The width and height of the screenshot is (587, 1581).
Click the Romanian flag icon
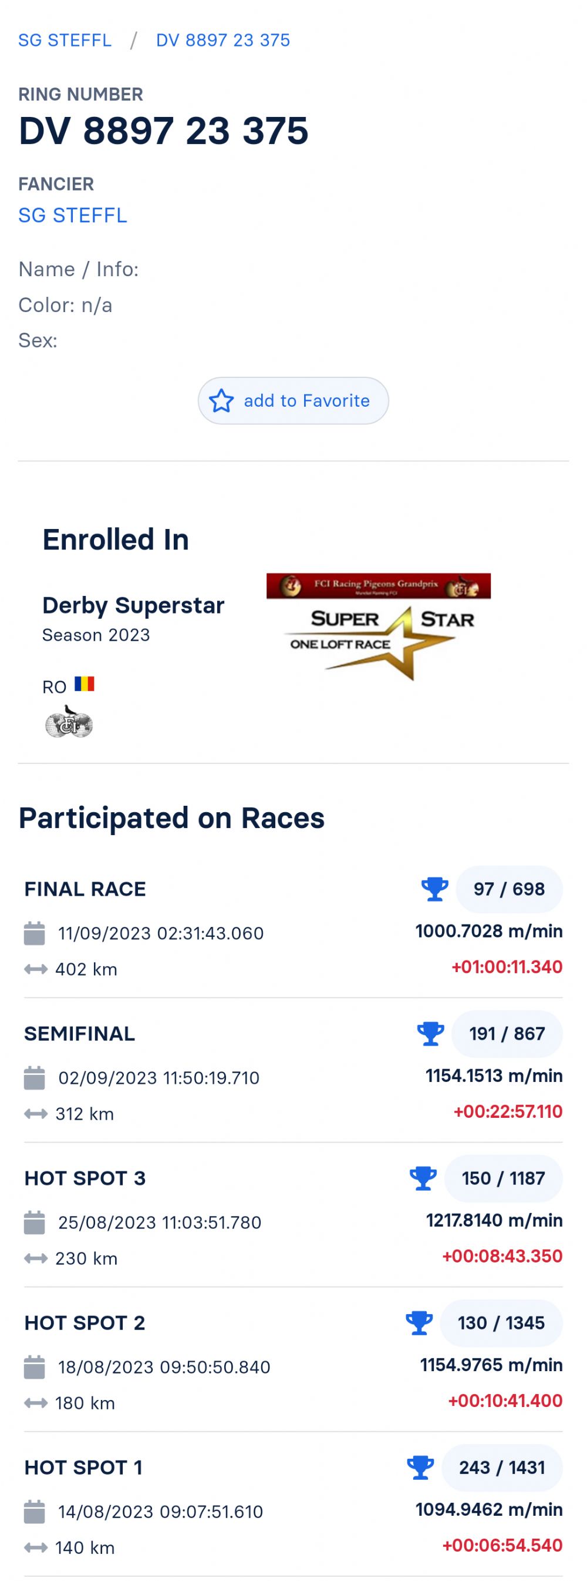[x=85, y=684]
